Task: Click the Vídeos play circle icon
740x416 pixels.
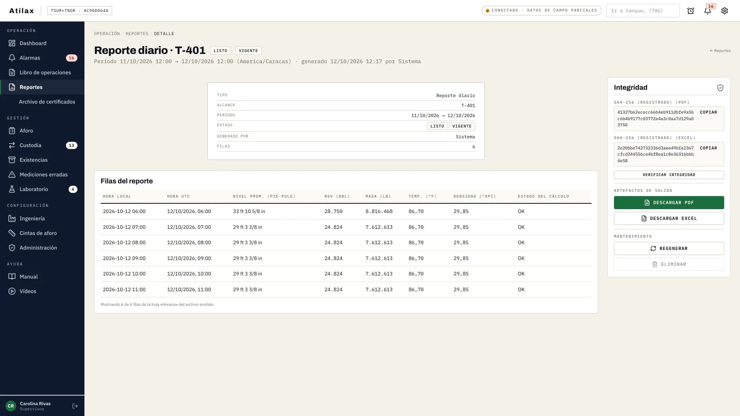Action: tap(12, 291)
